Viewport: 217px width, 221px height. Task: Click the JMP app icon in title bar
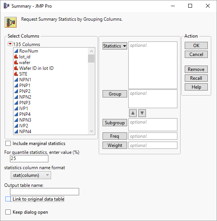pos(7,6)
